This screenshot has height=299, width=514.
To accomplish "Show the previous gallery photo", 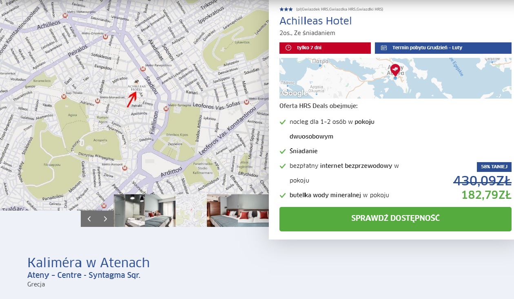I will (89, 219).
